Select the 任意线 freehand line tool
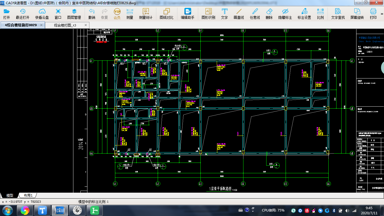The width and height of the screenshot is (384, 216). coord(255,13)
